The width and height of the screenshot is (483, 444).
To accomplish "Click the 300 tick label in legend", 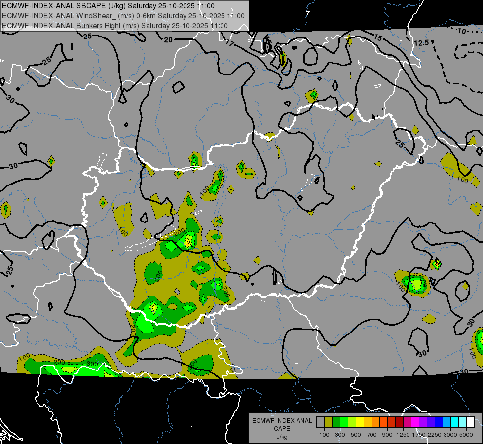I will [340, 435].
